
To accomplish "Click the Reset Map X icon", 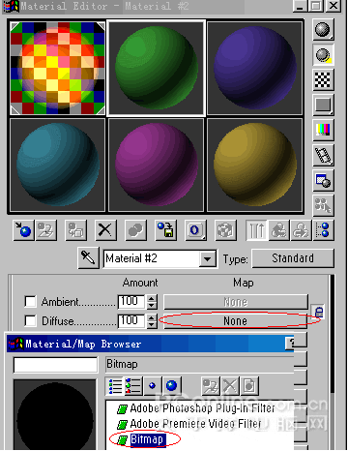I will 105,230.
